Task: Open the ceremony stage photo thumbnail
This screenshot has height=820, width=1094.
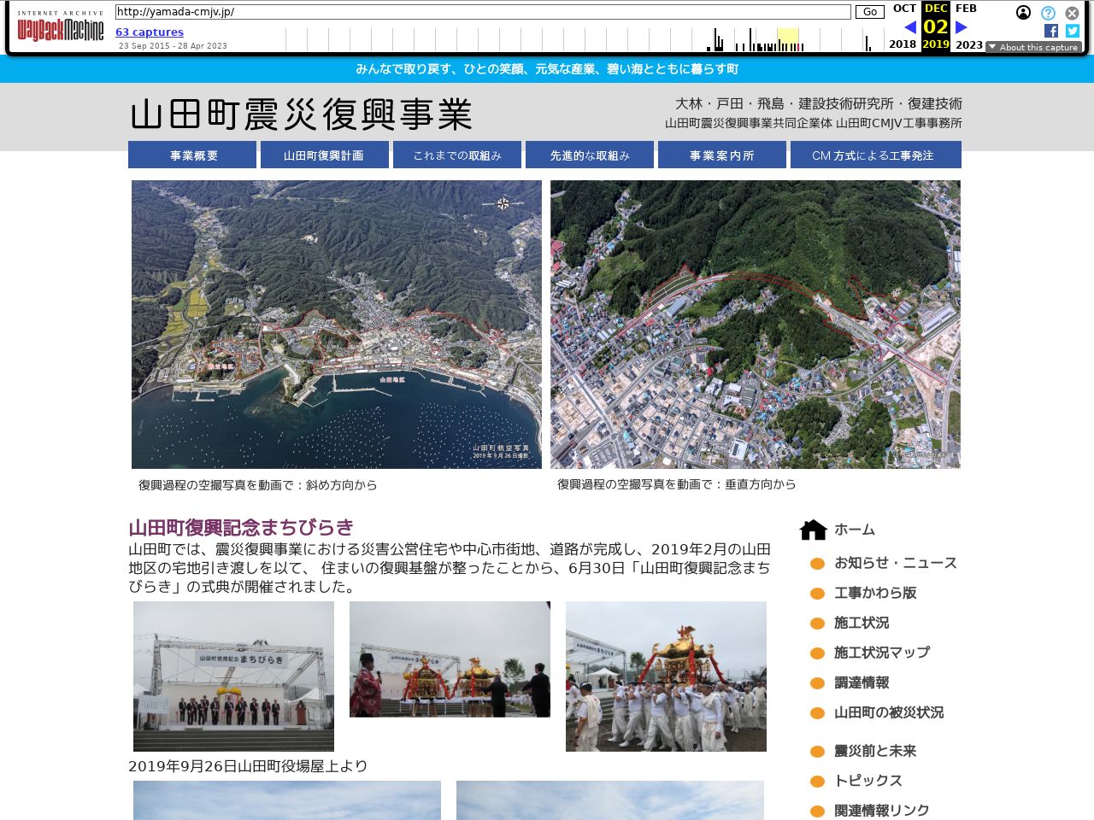Action: [233, 676]
